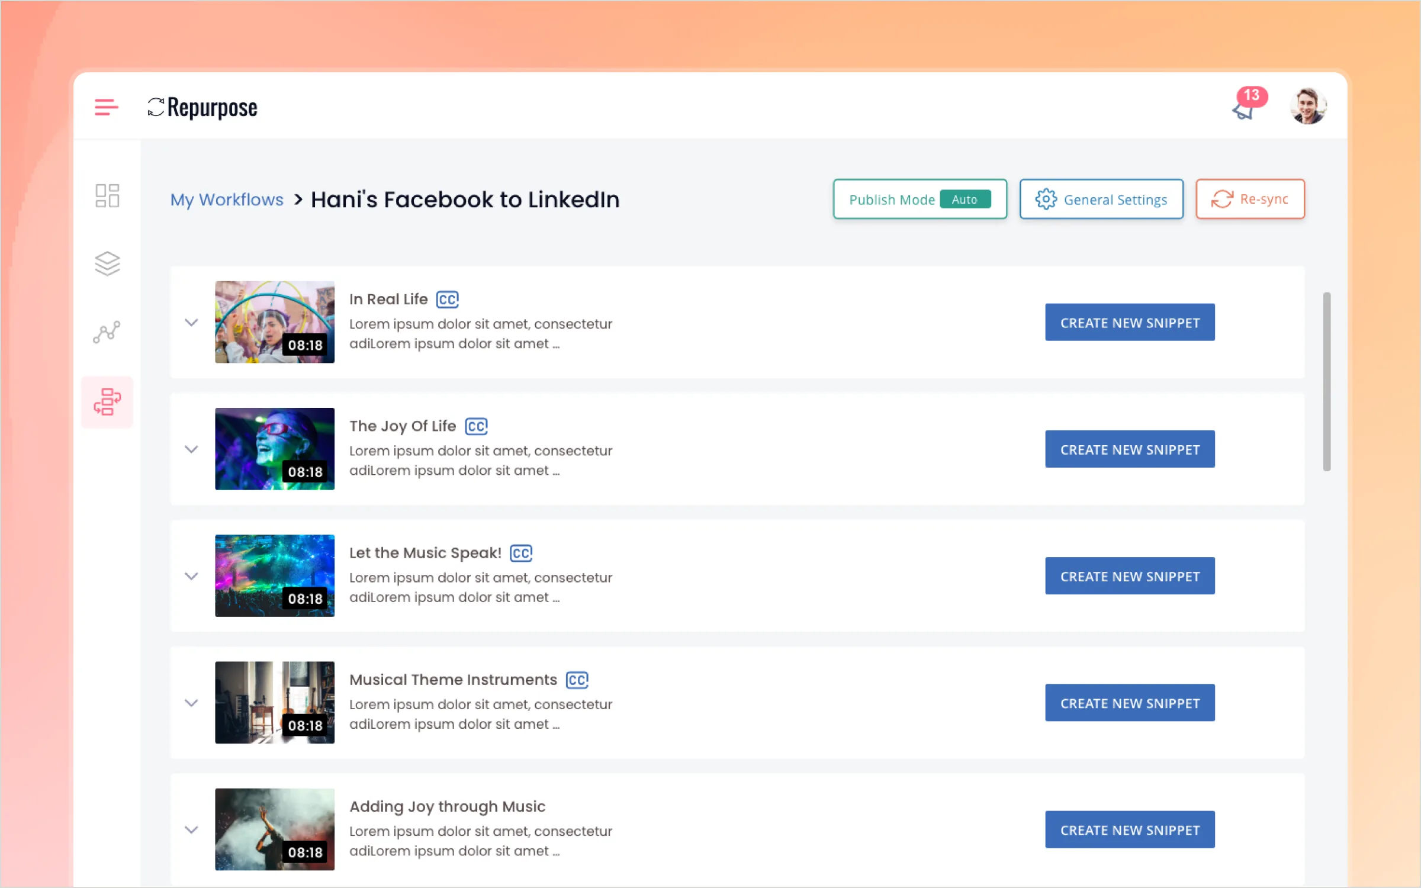1421x888 pixels.
Task: Open the hamburger menu icon
Action: pyautogui.click(x=106, y=107)
